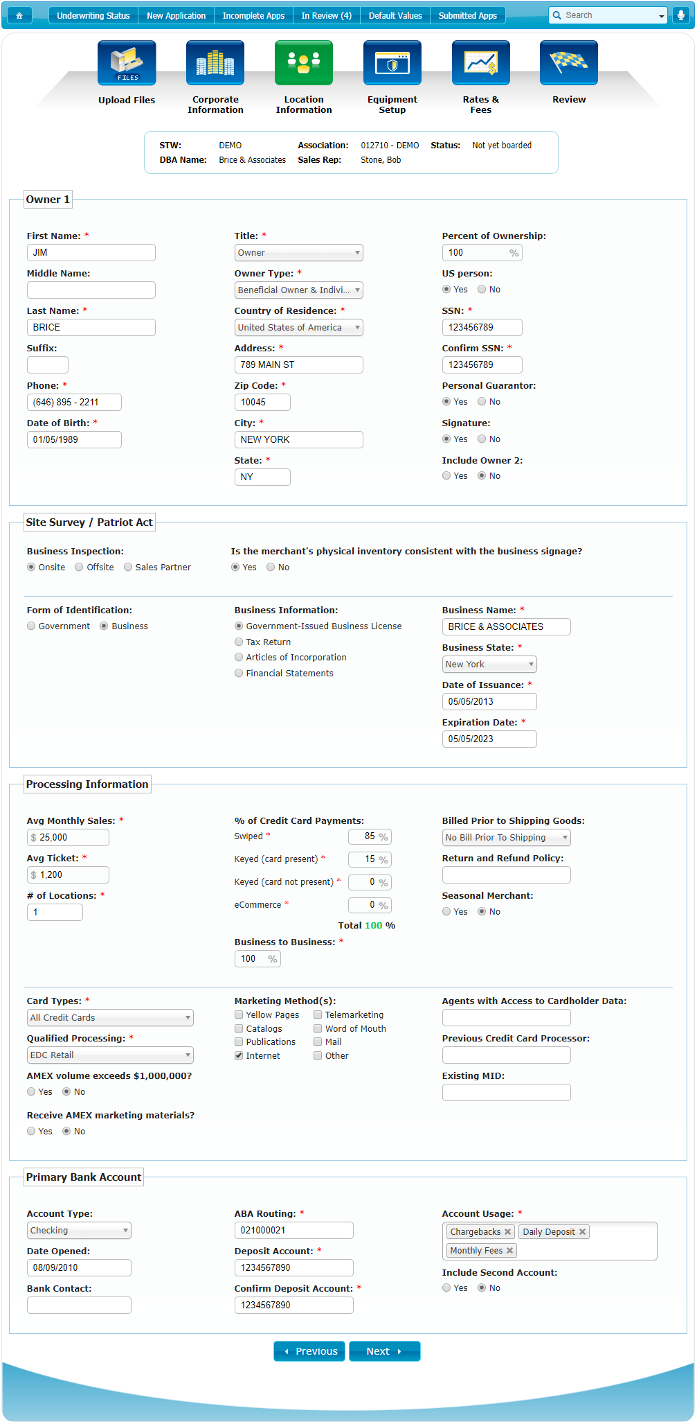This screenshot has height=1424, width=697.
Task: Click the Next button
Action: tap(384, 1351)
